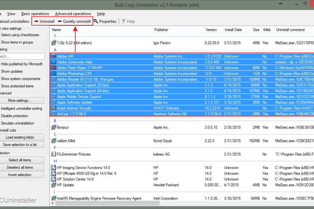The height and width of the screenshot is (209, 314).
Task: Click the Load existing list(s) button
Action: click(x=22, y=138)
